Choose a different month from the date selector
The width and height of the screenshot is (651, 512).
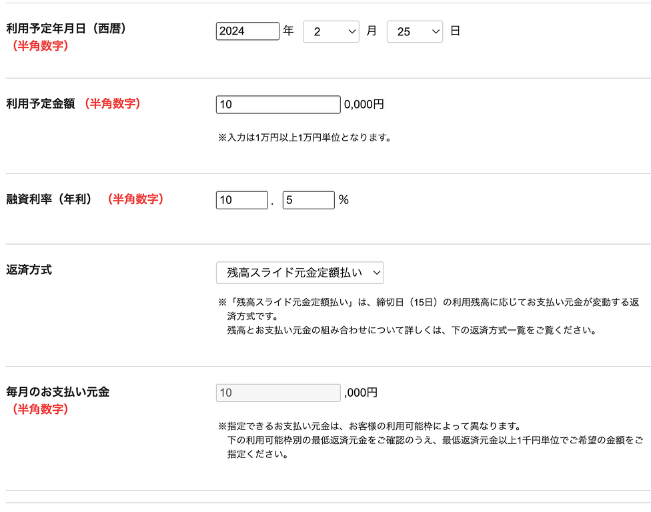tap(331, 31)
